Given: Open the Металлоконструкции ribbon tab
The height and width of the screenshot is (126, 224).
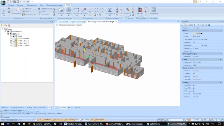Looking at the screenshot, I should (x=54, y=5).
